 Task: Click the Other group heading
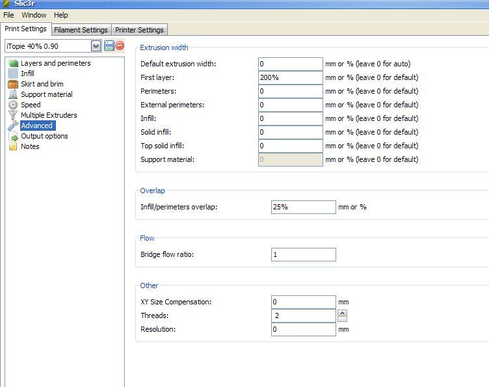coord(149,286)
